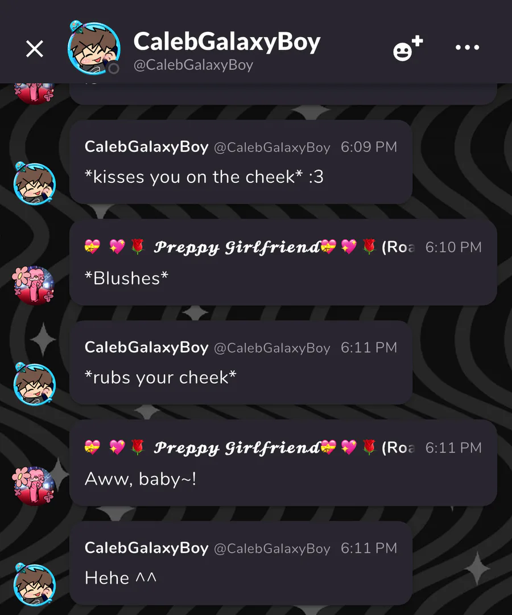Tap CalebGalaxyBoy's header profile avatar
512x615 pixels.
[x=93, y=48]
